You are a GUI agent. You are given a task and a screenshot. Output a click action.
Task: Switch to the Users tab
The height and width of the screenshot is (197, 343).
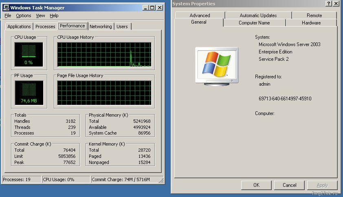122,27
